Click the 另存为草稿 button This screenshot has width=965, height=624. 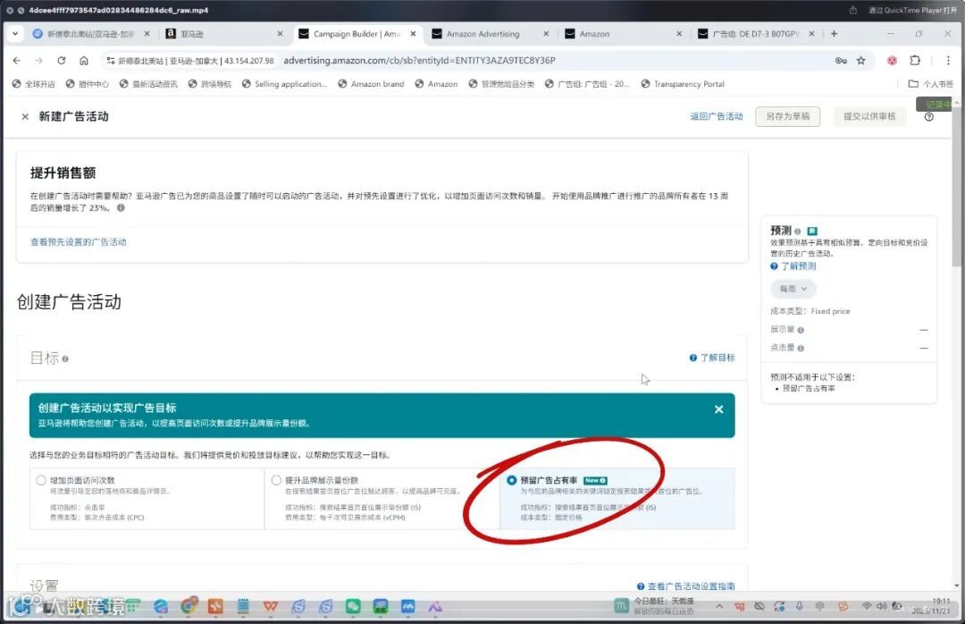point(788,116)
